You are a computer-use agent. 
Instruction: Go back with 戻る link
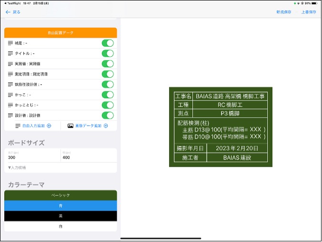click(x=16, y=12)
